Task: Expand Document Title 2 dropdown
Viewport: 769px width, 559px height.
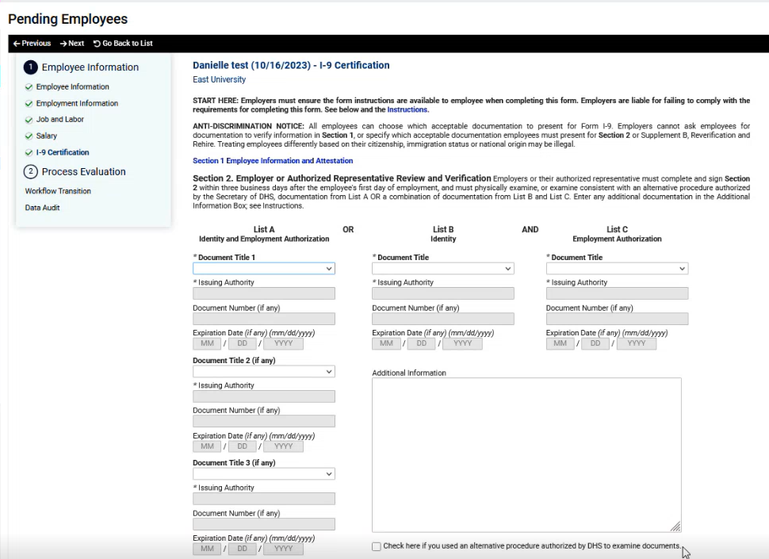Action: [x=263, y=372]
